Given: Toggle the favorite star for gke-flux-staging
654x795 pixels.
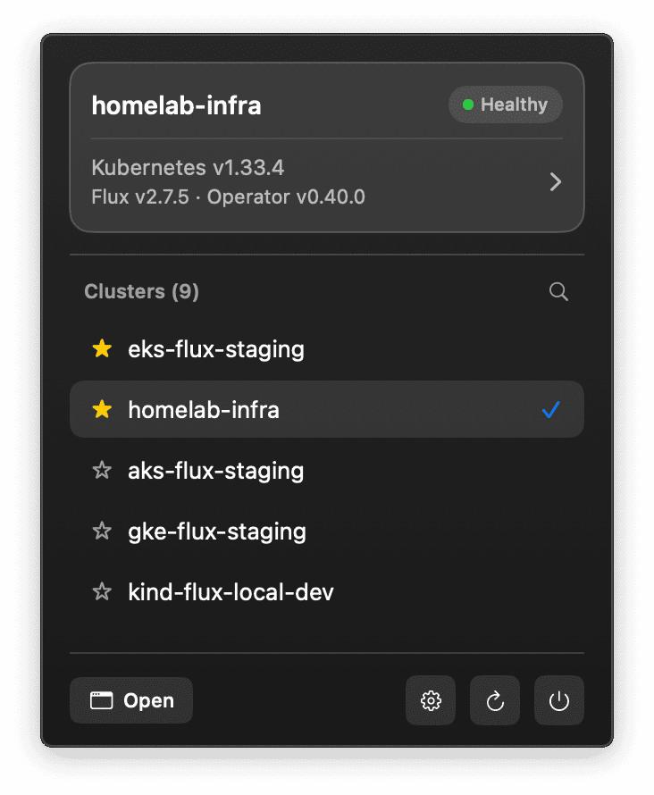Looking at the screenshot, I should click(101, 531).
